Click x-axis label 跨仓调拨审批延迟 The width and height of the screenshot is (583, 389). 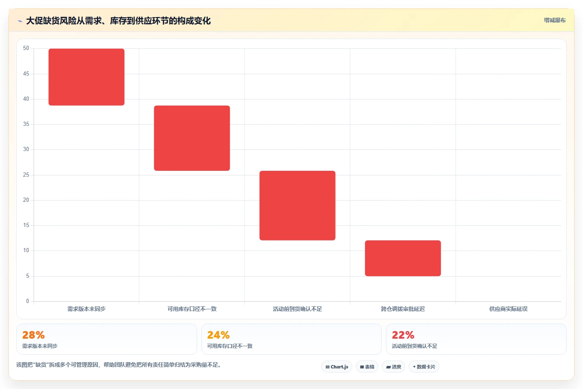tap(403, 309)
